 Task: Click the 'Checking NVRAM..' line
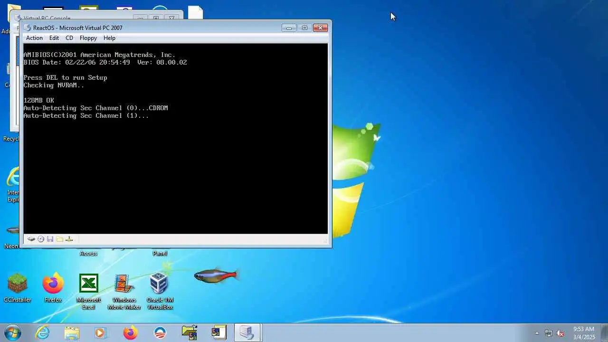click(x=54, y=85)
